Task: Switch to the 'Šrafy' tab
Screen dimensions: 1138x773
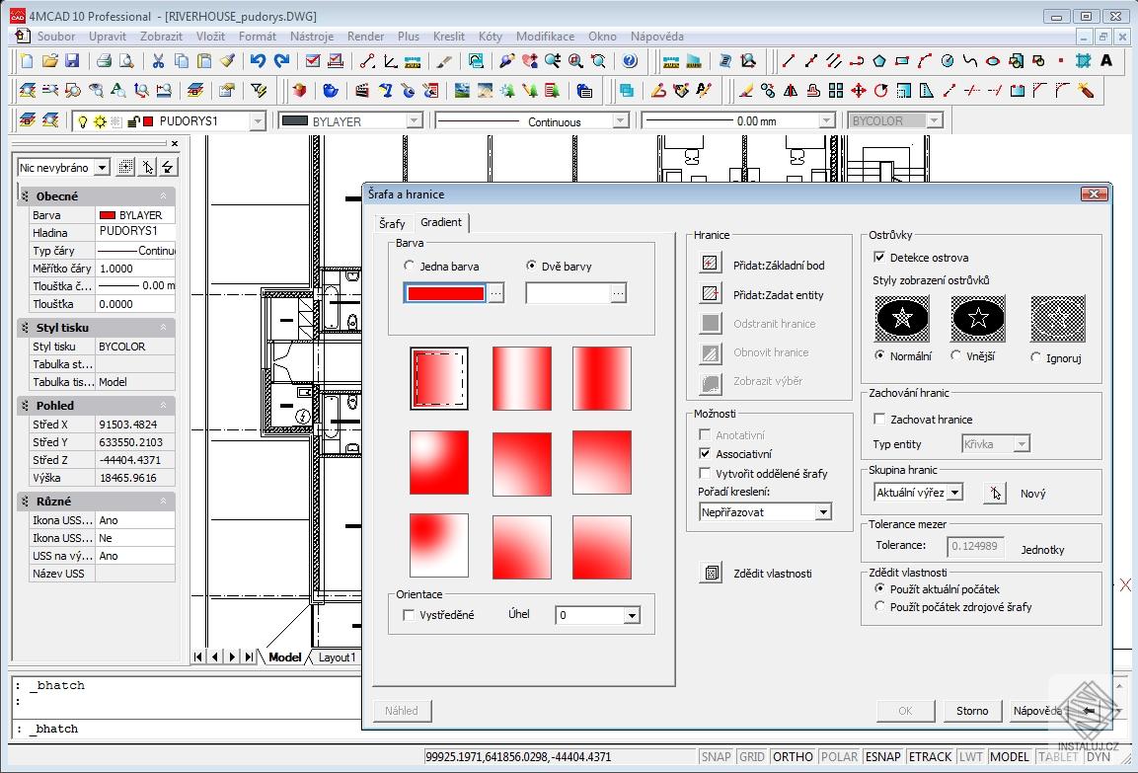Action: [392, 224]
